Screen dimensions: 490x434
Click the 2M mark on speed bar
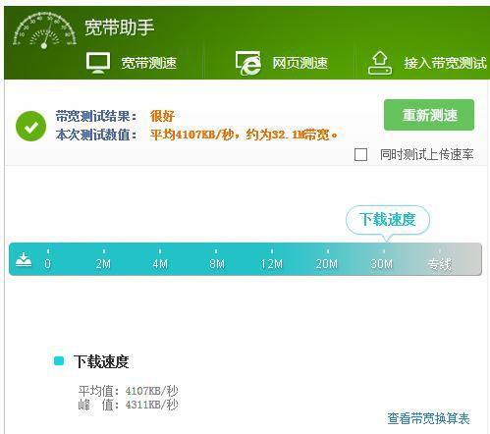(x=103, y=263)
